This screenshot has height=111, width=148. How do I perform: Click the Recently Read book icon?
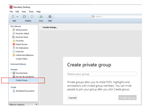click(14, 37)
